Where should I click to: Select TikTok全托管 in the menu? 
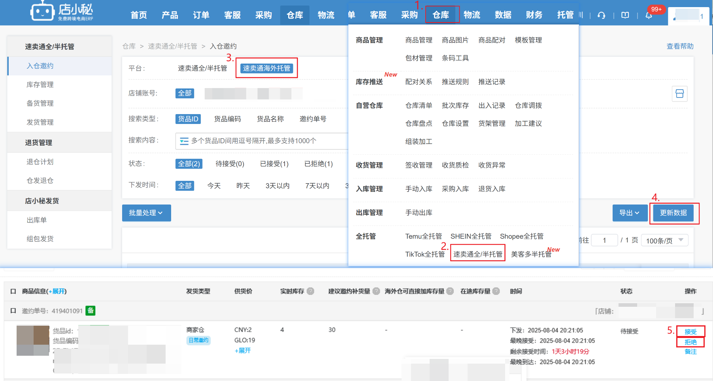pos(425,254)
